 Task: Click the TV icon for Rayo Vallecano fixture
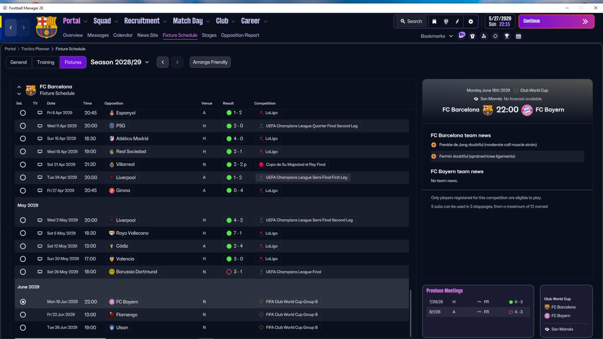40,233
